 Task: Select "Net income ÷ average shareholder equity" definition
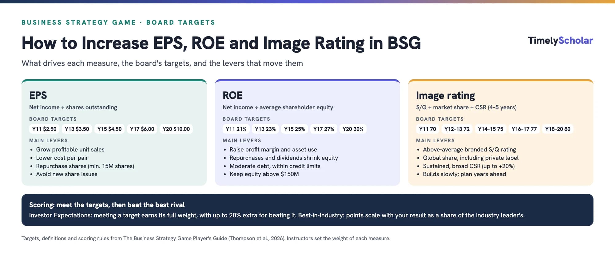click(x=278, y=107)
